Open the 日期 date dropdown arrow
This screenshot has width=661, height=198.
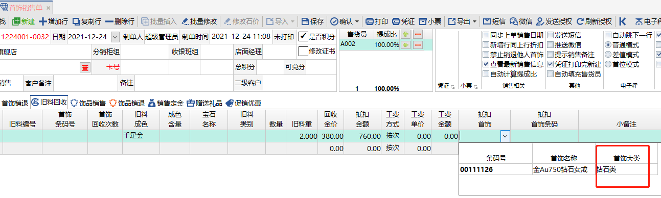coord(115,37)
